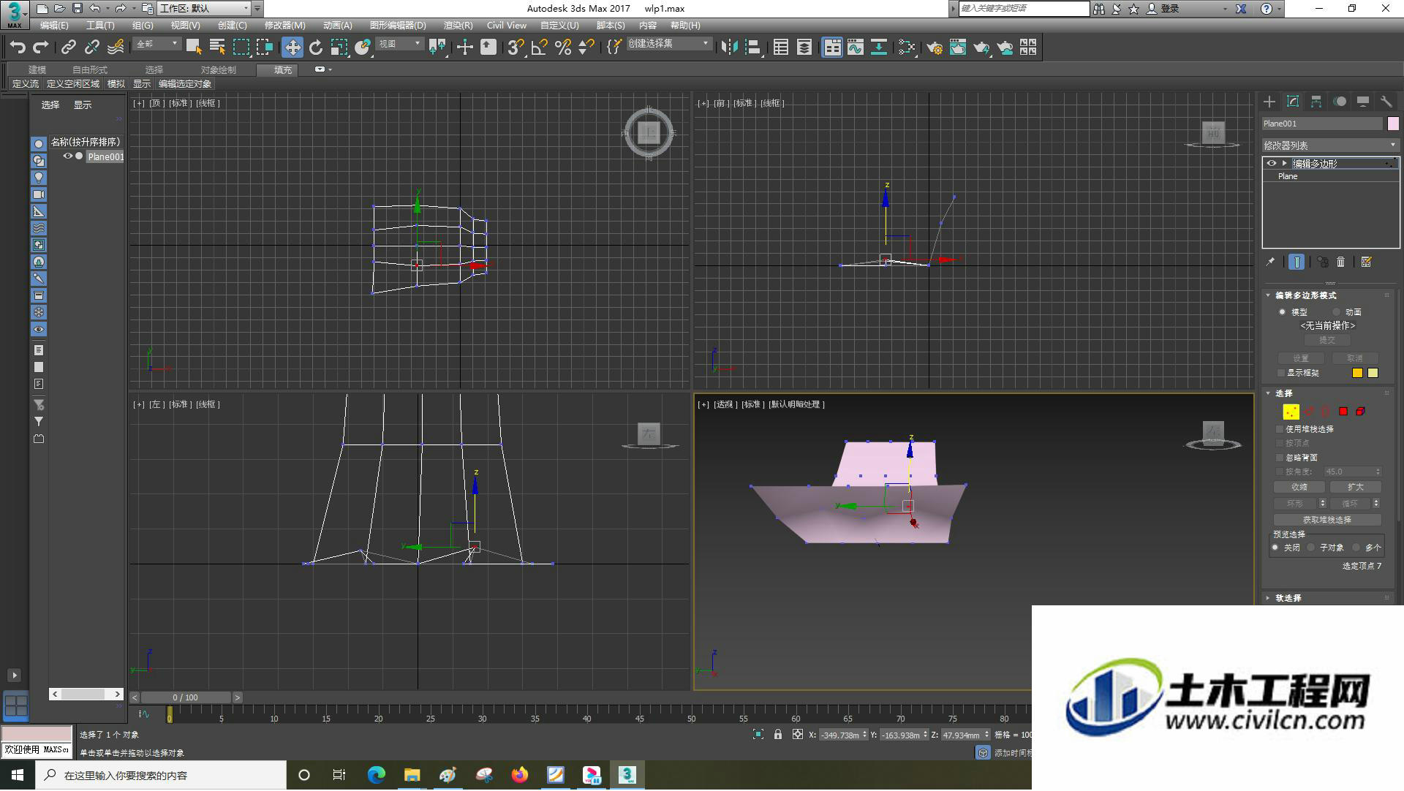Activate the Select and Rotate tool
The width and height of the screenshot is (1404, 791).
316,48
